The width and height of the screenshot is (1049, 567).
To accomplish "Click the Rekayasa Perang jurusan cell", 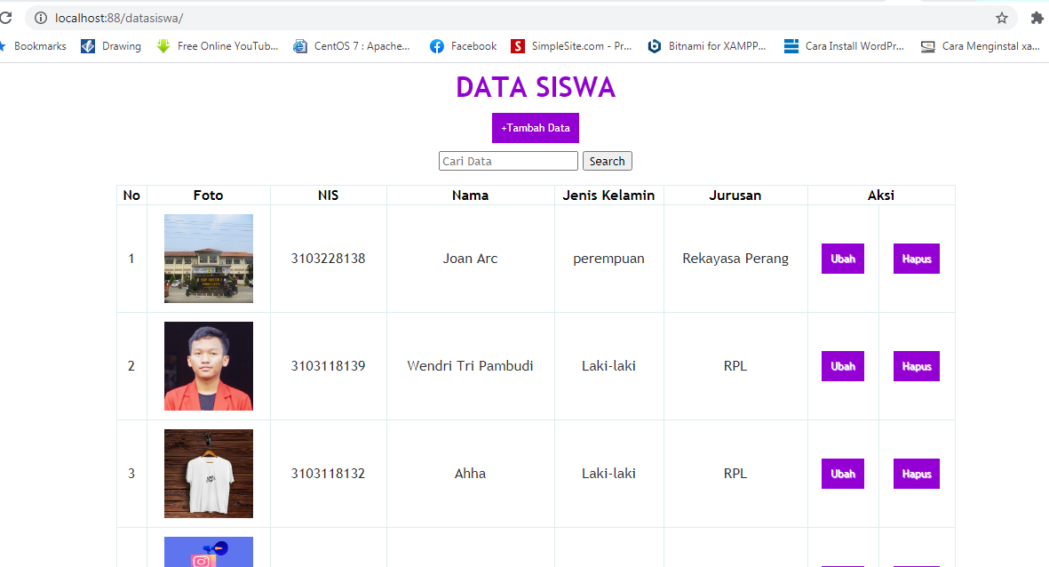I will (x=735, y=260).
